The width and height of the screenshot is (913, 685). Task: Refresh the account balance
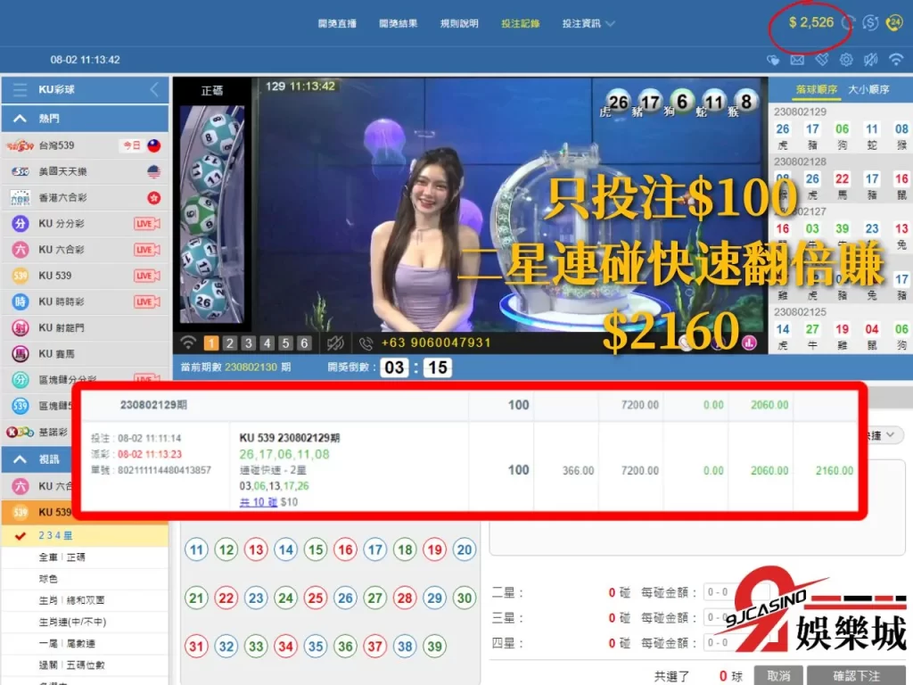click(x=848, y=22)
